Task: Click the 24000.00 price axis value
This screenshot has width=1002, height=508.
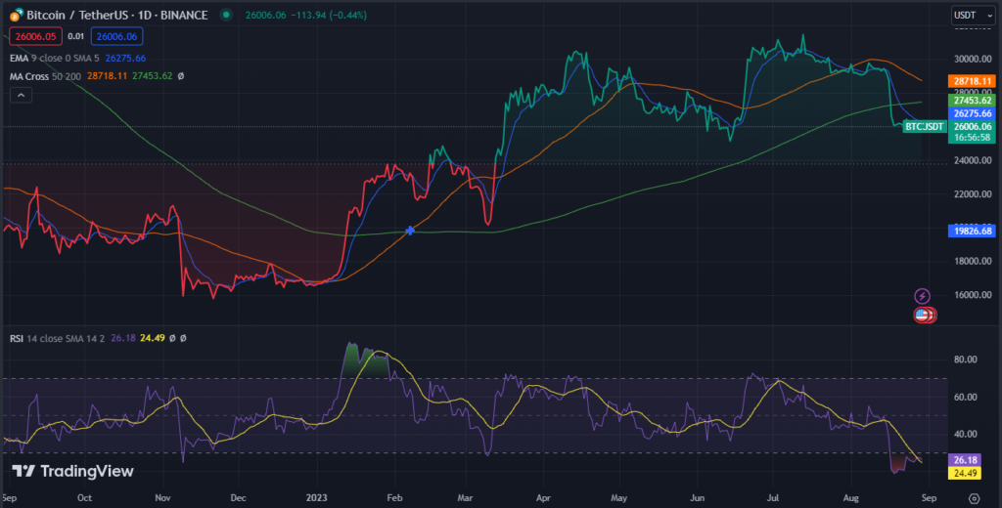Action: point(973,160)
